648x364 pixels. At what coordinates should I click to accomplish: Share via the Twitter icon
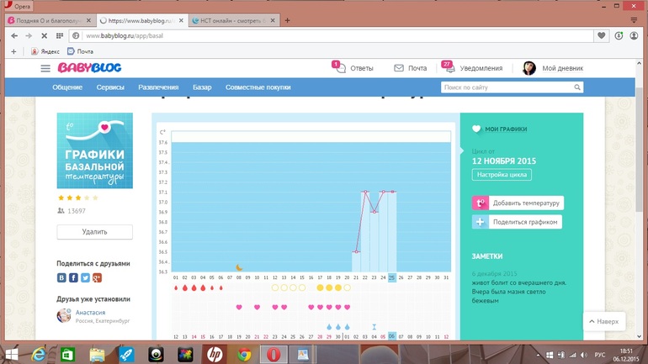point(85,277)
